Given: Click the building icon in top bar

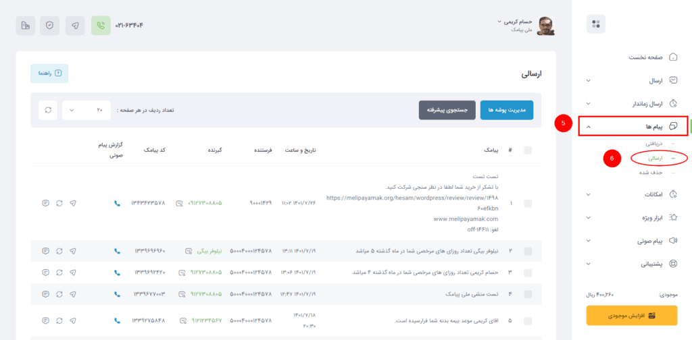Looking at the screenshot, I should pyautogui.click(x=26, y=26).
